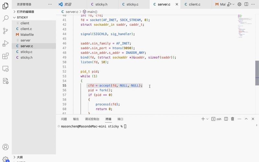This screenshot has height=162, width=259.
Task: Switch to the Makefile editor tab
Action: coord(220,4)
